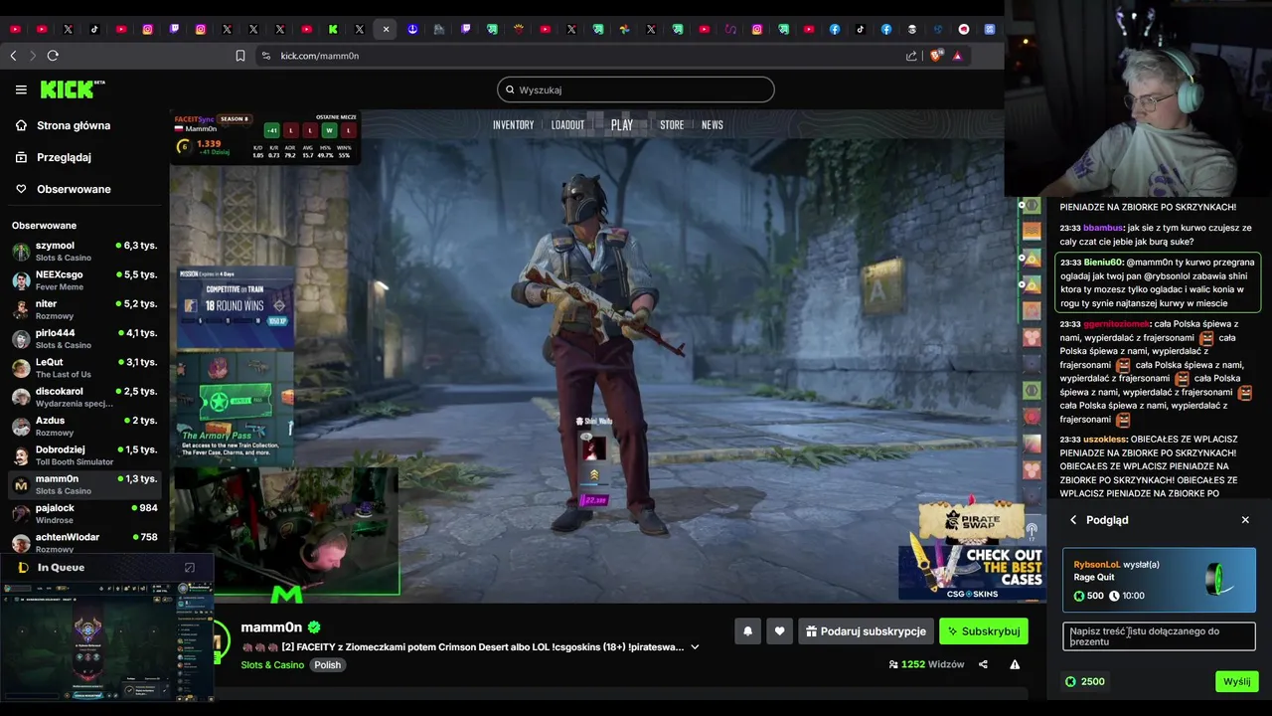Click the KICK logo
1272x716 pixels.
pos(73,89)
